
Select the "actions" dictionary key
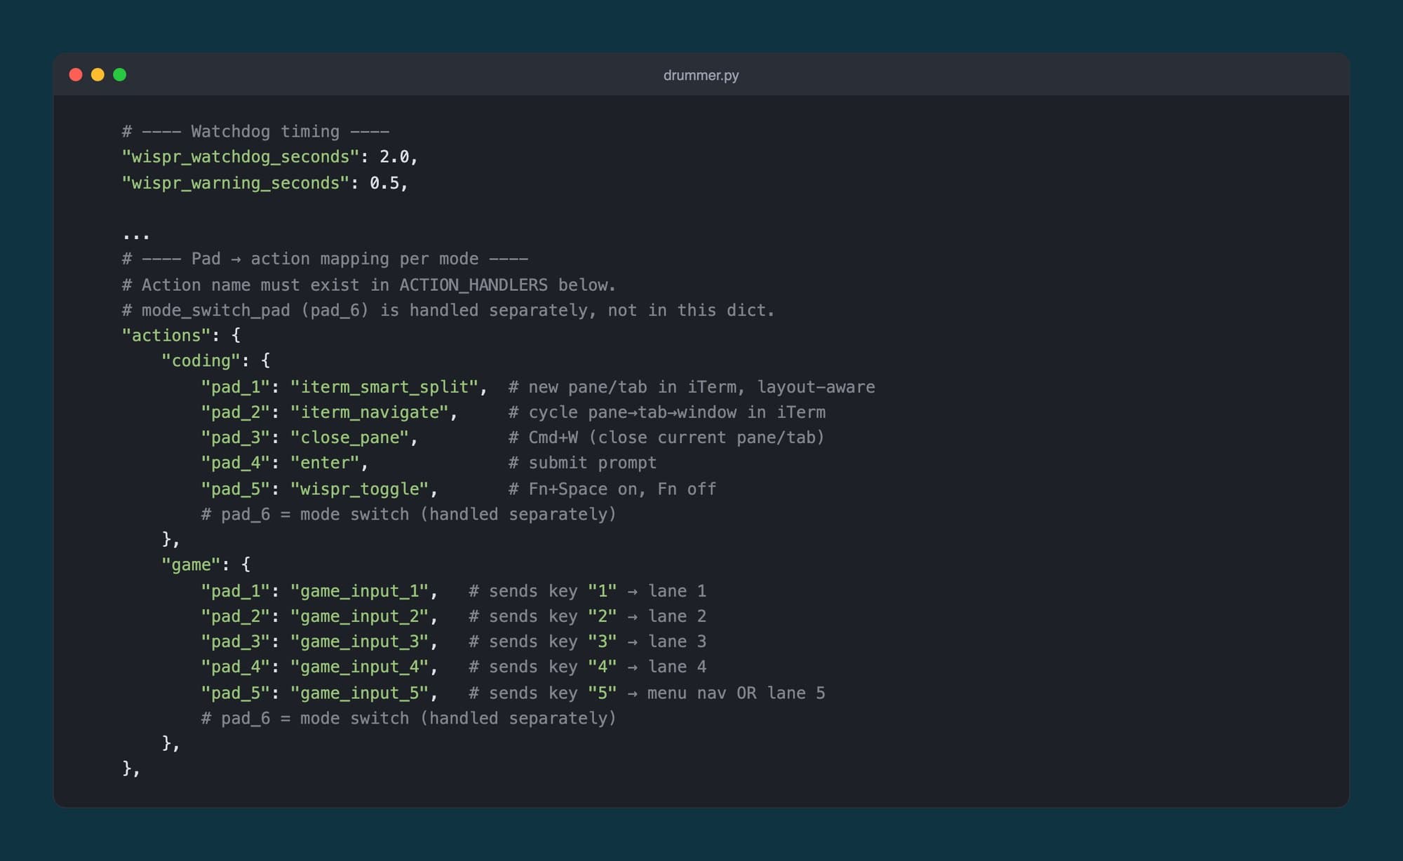pos(166,335)
